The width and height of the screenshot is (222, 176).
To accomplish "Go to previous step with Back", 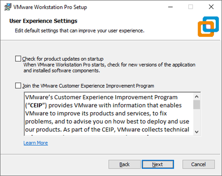I will point(124,164).
